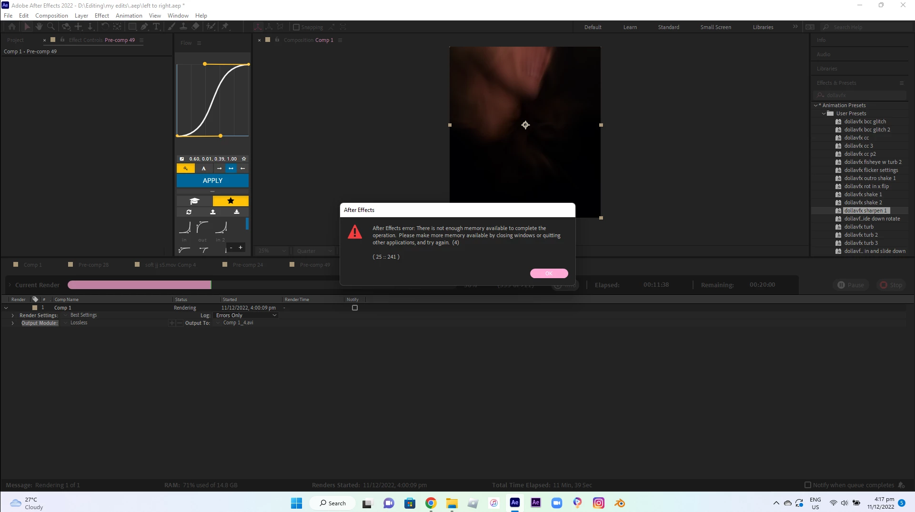Viewport: 915px width, 512px height.
Task: Click the Stop render button
Action: click(891, 285)
